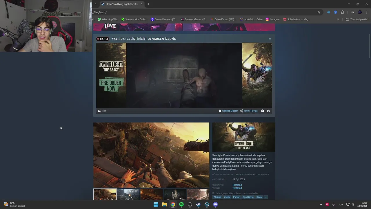Viewport: 371px width, 209px height.
Task: Open the WhatsApp Web bookmark
Action: point(108,19)
